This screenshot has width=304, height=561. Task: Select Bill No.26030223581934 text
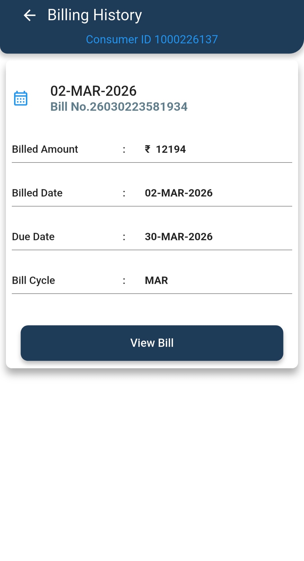[x=119, y=107]
